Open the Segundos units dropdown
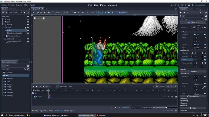Image resolution: width=209 pixels, height=117 pixels. (x=147, y=108)
